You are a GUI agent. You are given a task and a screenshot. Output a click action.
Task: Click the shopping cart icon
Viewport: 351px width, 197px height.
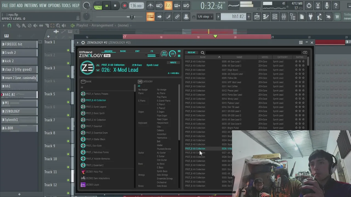pyautogui.click(x=337, y=17)
